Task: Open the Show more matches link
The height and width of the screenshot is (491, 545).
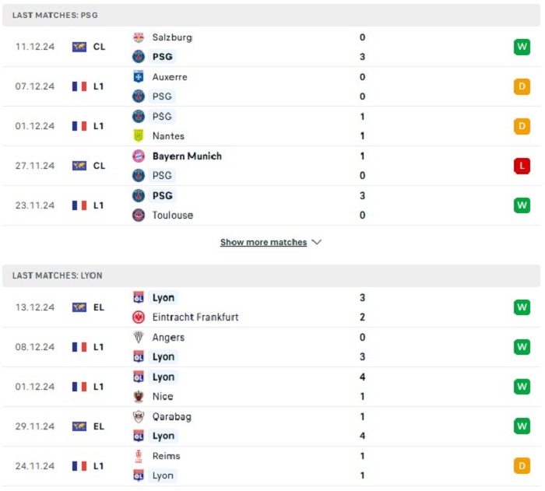Action: [x=263, y=242]
